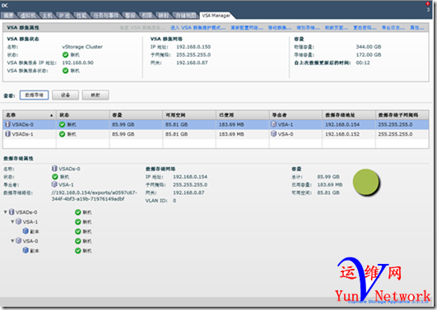Collapse the VSA-0 tree node
Viewport: 437px width, 310px height.
(12, 241)
